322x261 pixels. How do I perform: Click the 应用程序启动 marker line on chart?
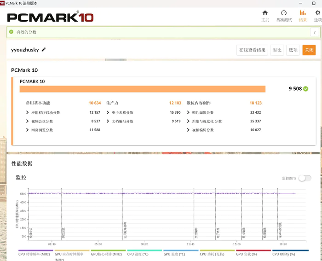click(x=123, y=214)
